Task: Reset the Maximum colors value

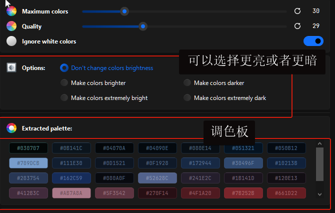Action: click(x=297, y=11)
